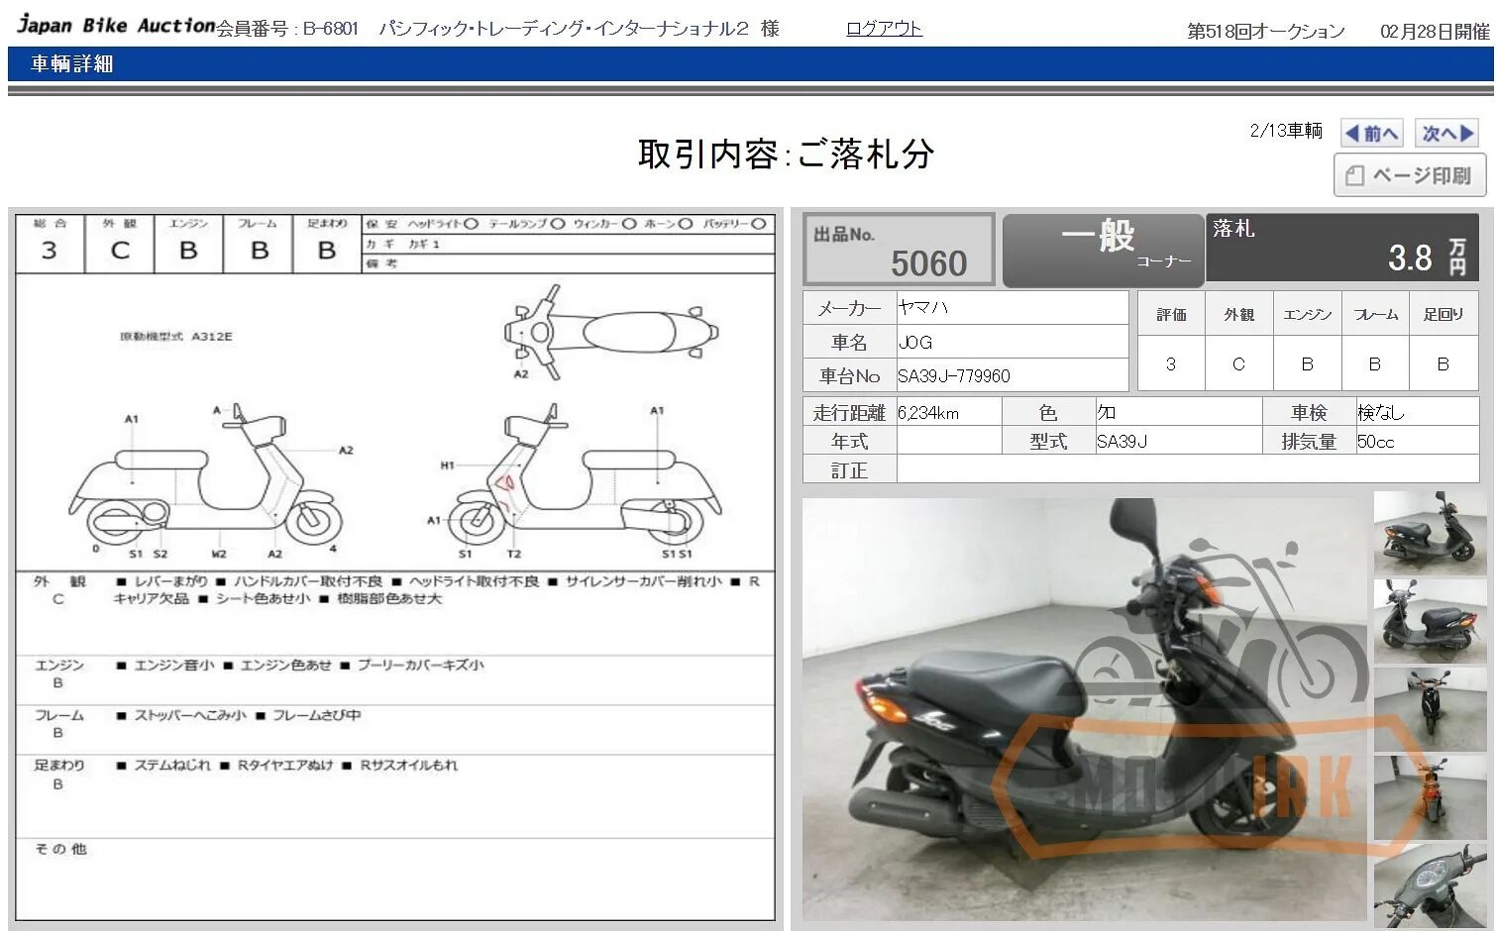Click the エンジン音小 engine note
The image size is (1496, 931).
(174, 666)
